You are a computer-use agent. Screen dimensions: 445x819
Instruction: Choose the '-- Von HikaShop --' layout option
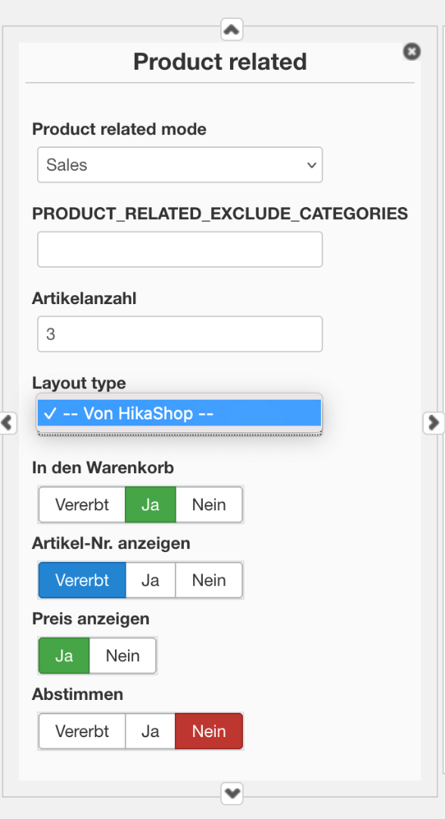pos(180,413)
